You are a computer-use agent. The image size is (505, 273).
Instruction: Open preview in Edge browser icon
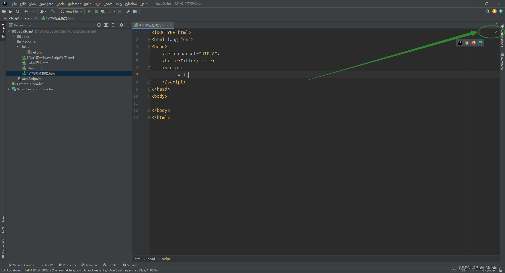tap(480, 43)
